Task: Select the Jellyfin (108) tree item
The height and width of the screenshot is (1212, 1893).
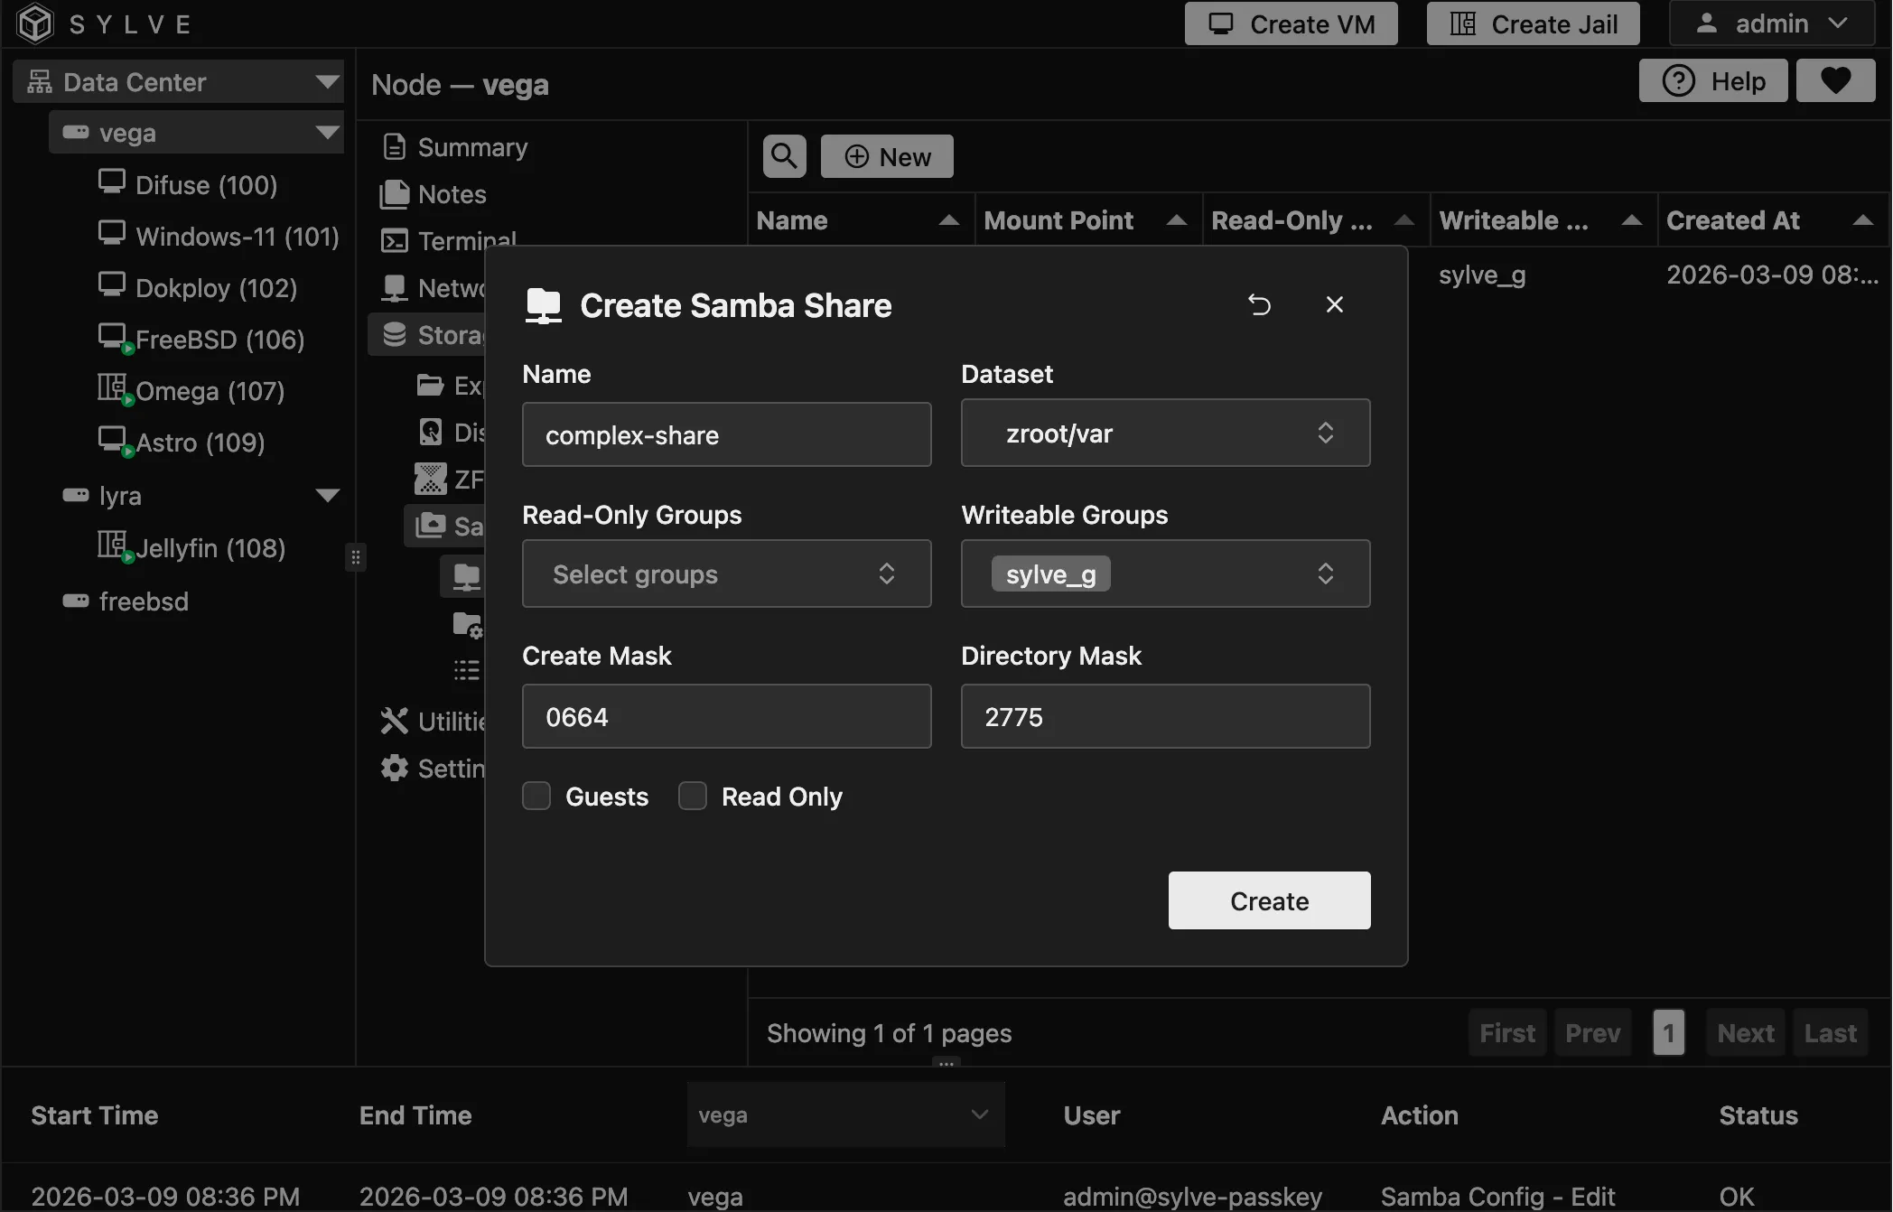Action: [x=208, y=547]
